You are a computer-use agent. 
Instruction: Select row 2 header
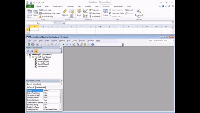click(27, 33)
